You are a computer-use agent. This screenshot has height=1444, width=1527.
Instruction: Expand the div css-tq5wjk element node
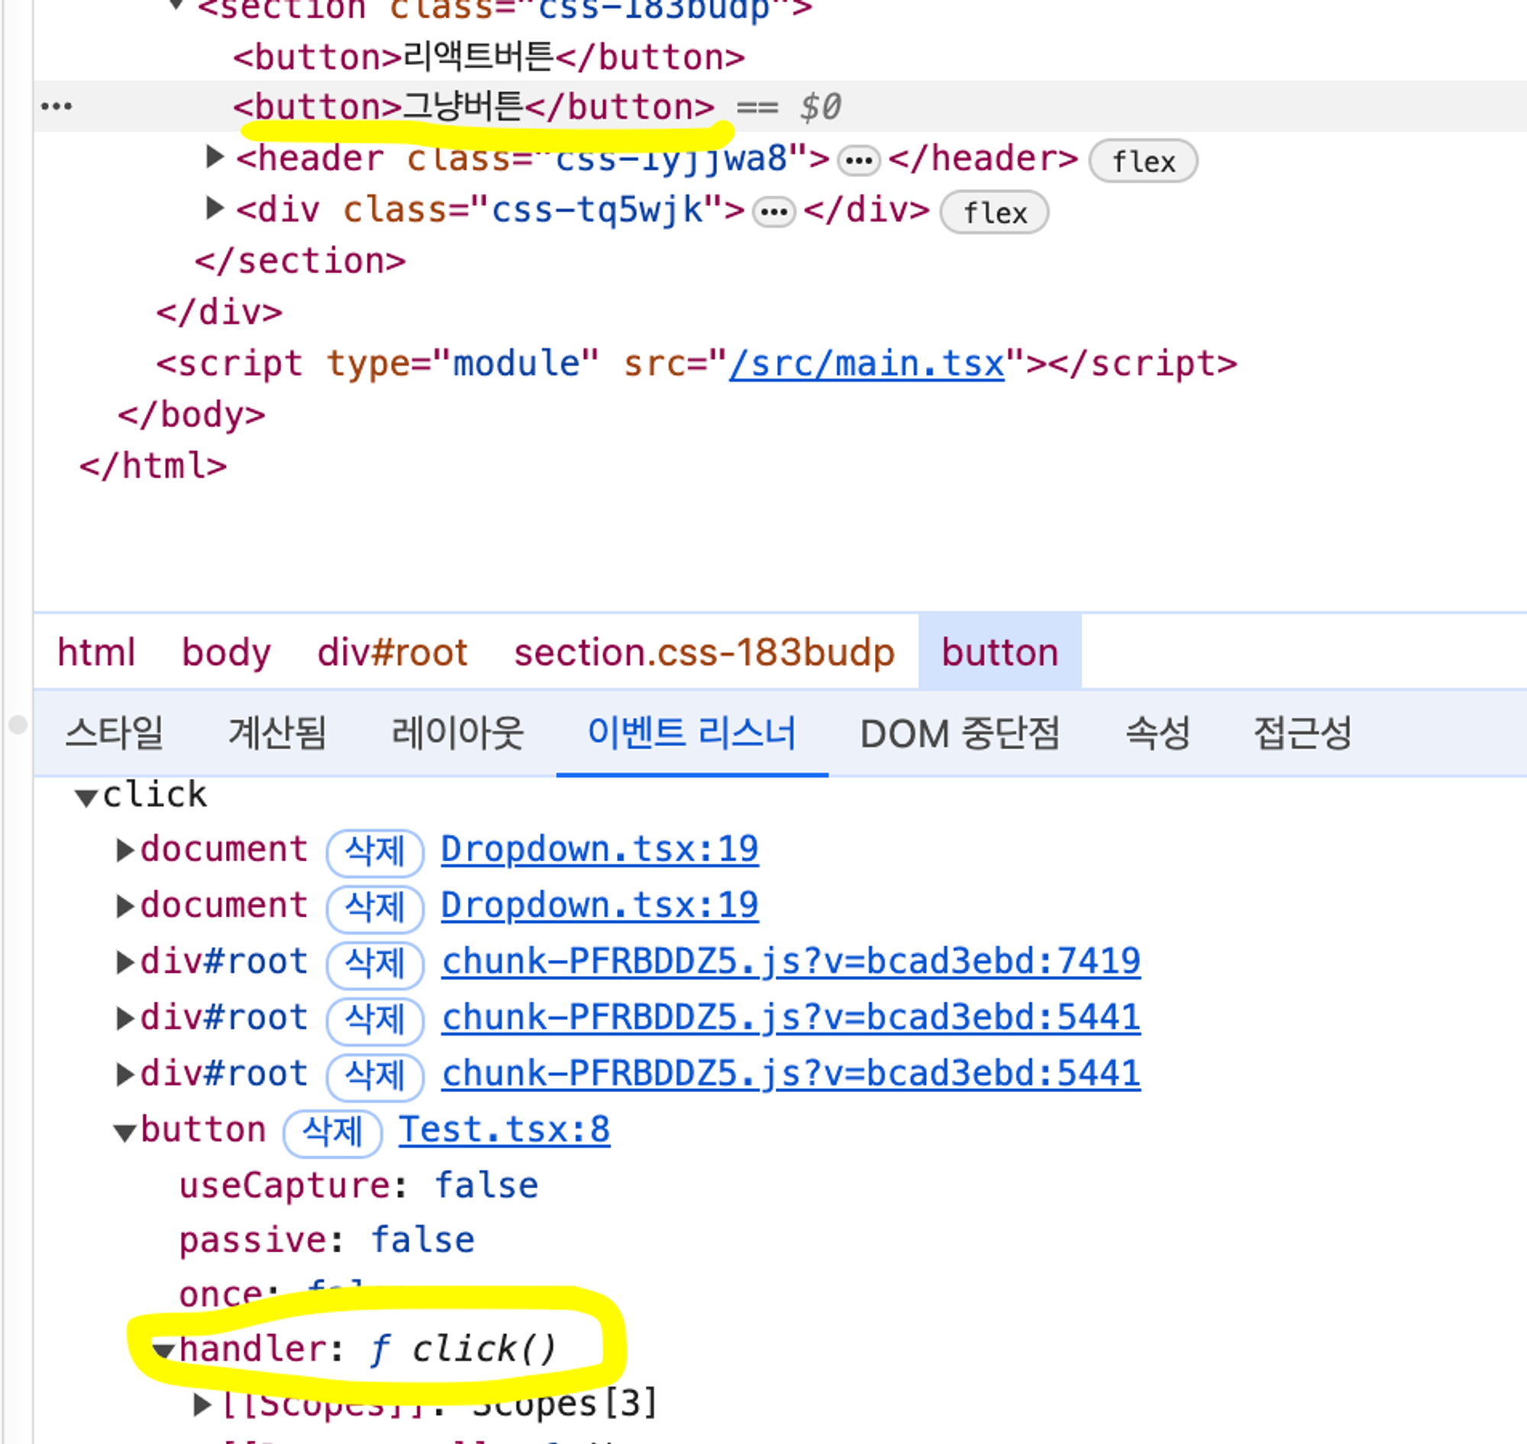215,208
